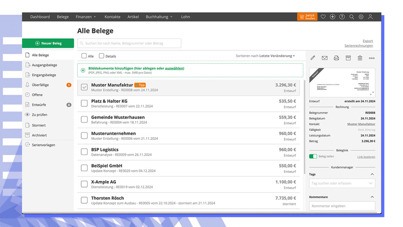This screenshot has height=227, width=403.
Task: Open the user profile icon
Action: point(370,17)
